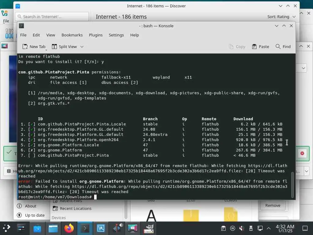Expand the dropdown at right background window
313x235 pixels.
tap(304, 68)
